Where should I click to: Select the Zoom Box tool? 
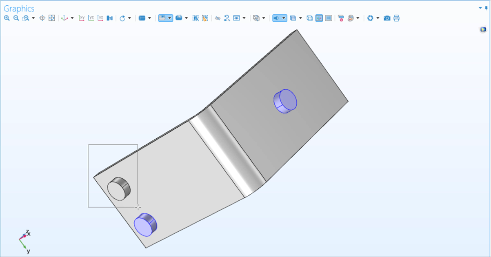(26, 18)
